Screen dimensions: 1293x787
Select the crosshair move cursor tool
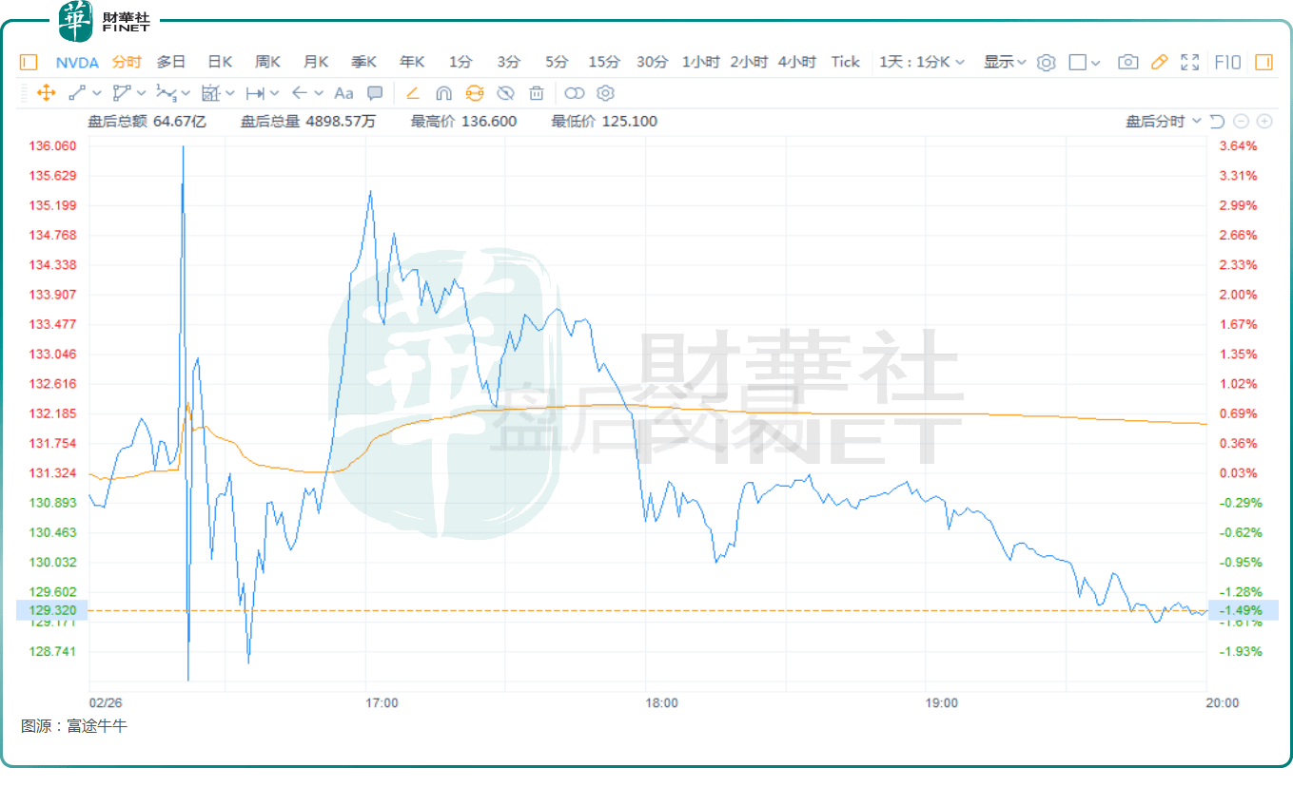click(45, 93)
